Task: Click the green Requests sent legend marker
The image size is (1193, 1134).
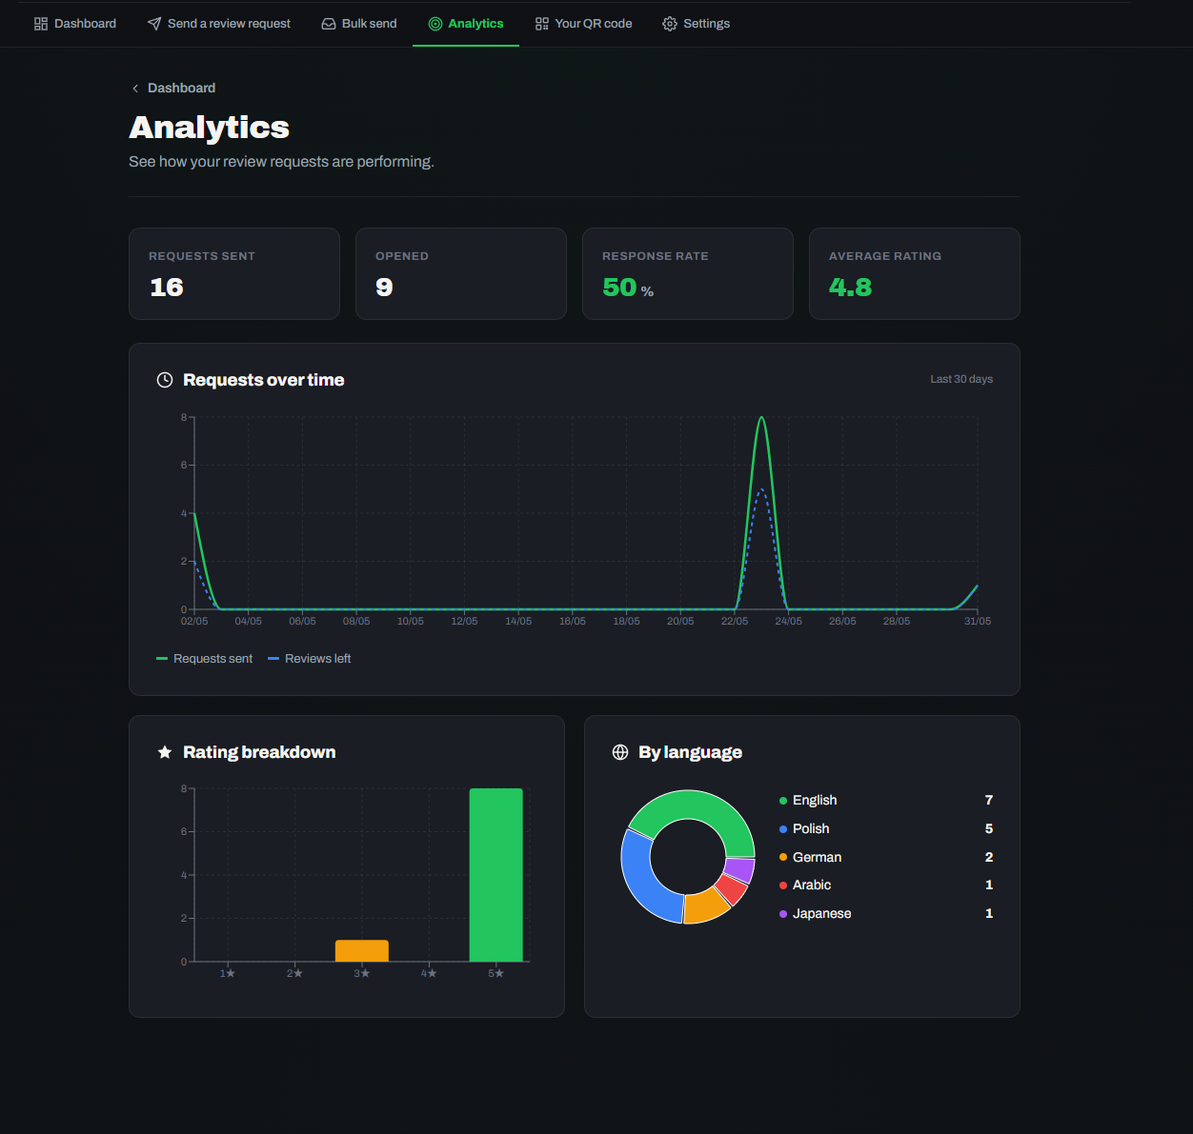Action: (162, 659)
